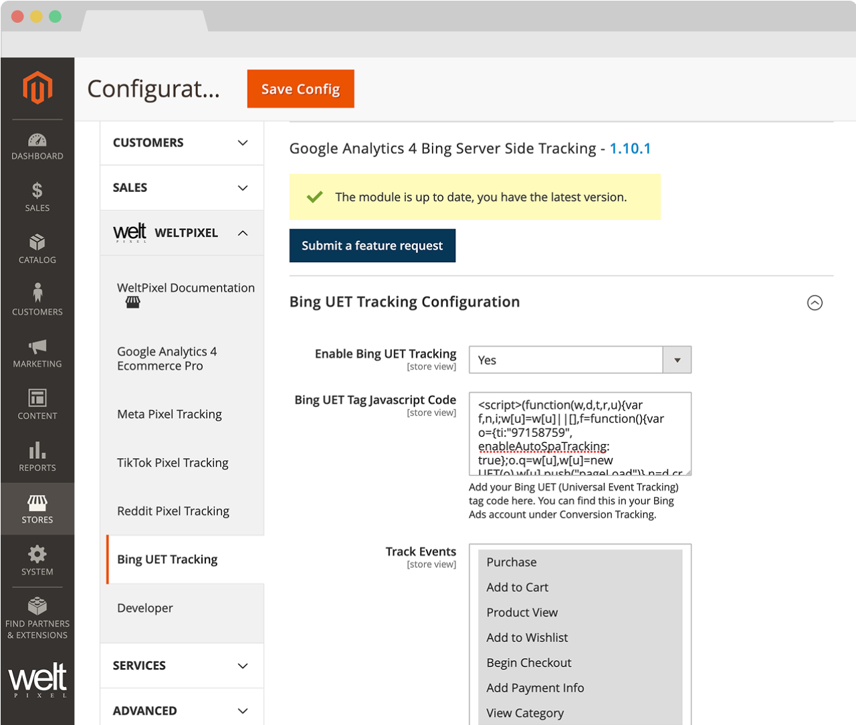Collapse the Bing UET Tracking Configuration section
856x725 pixels.
tap(815, 303)
